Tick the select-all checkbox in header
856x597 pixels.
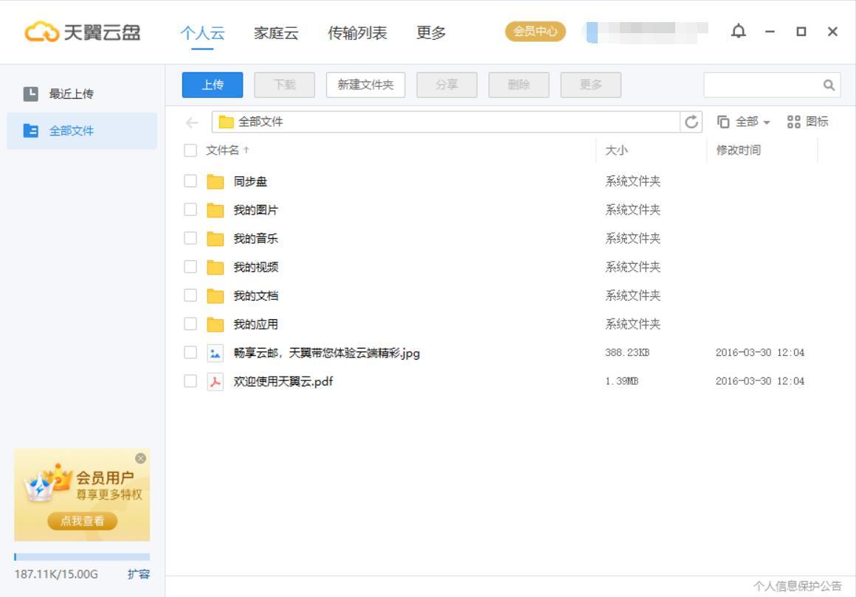(190, 150)
